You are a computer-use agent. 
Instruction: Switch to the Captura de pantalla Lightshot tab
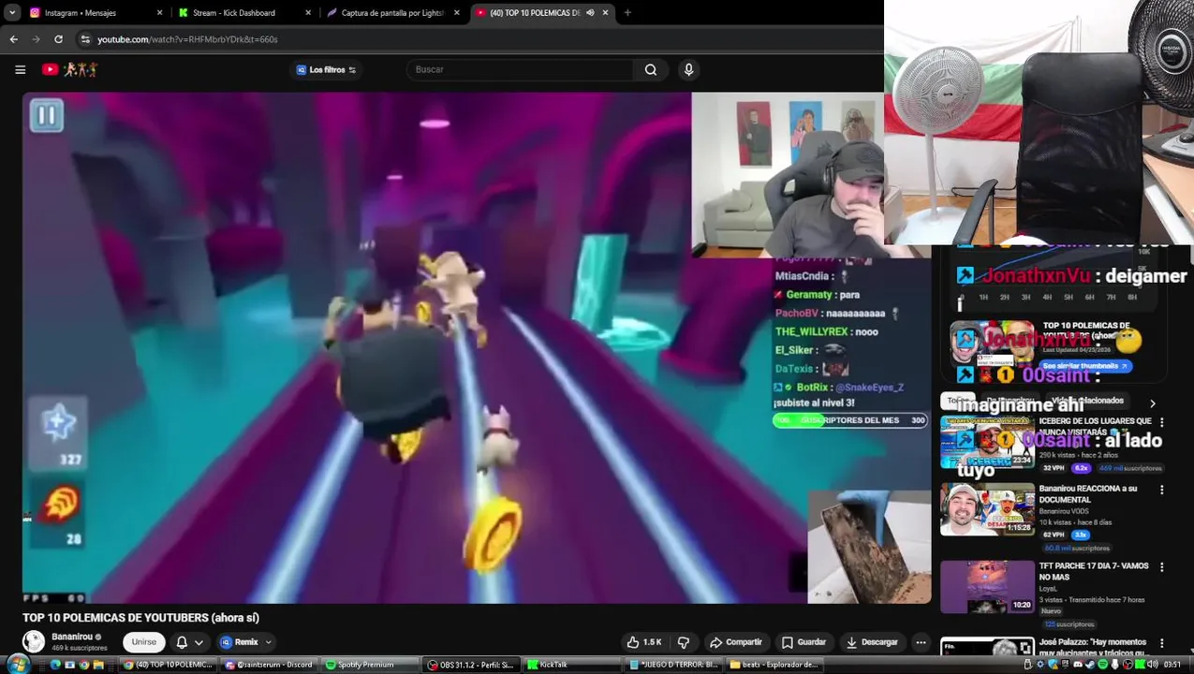(x=393, y=12)
